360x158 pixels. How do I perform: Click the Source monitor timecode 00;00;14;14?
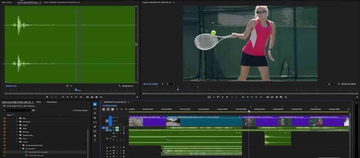[11, 86]
